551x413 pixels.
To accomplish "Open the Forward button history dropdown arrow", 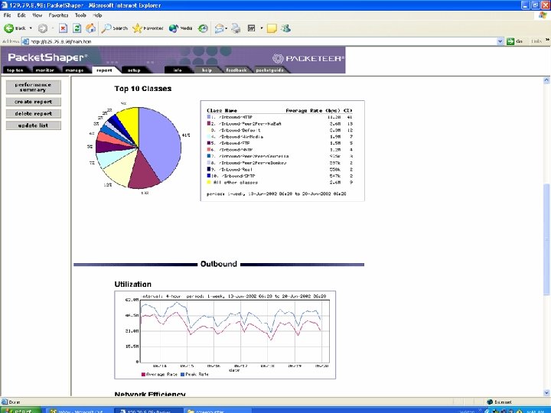I will [x=52, y=28].
